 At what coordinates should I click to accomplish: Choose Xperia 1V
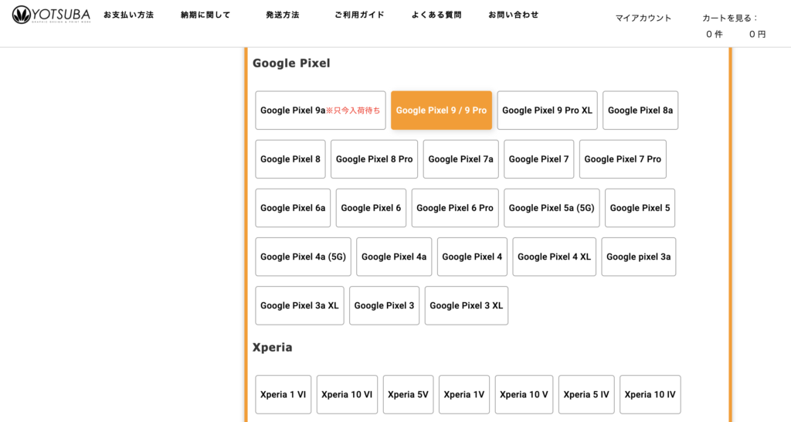464,395
